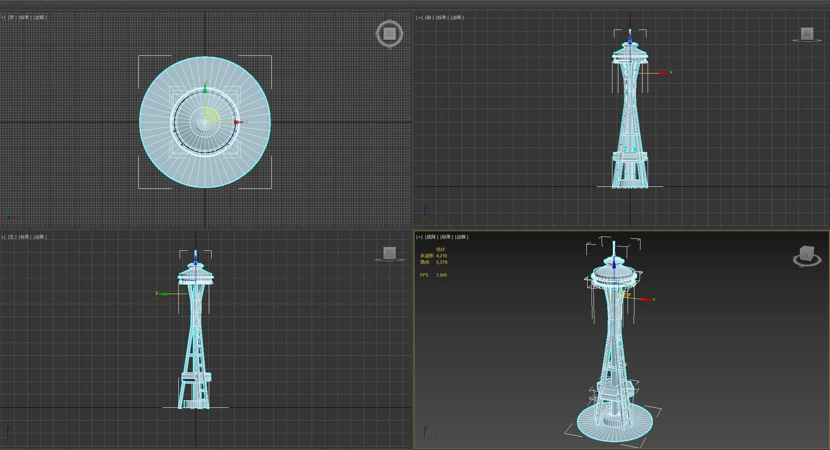Click the FPS 3.665 readout
Screen dimensions: 830x450
[434, 275]
